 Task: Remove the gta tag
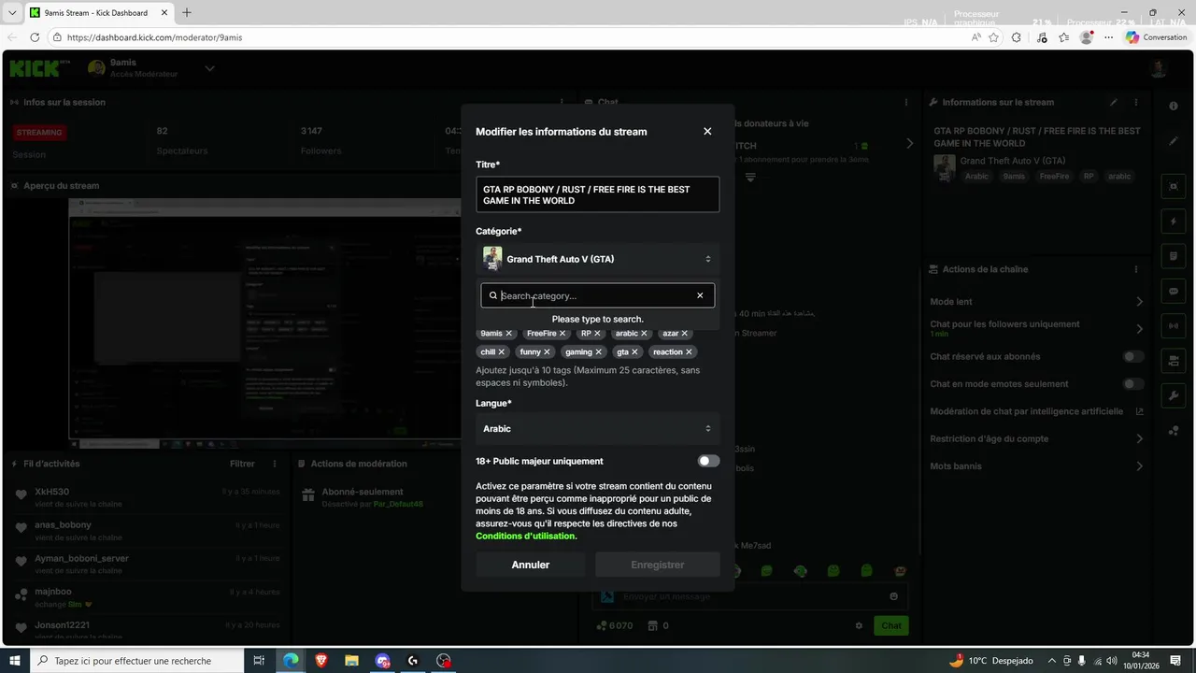click(634, 351)
